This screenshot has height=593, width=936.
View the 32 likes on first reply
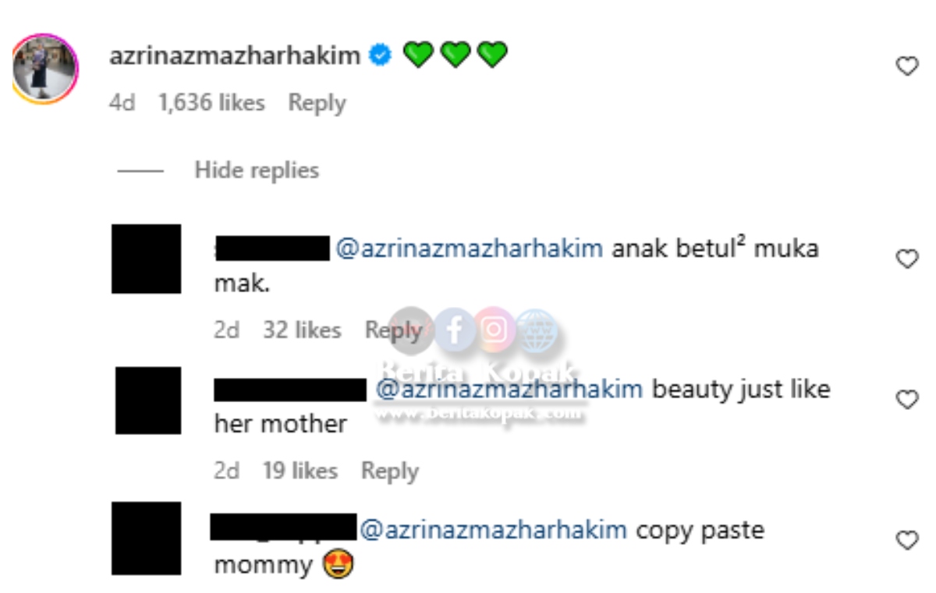(302, 330)
